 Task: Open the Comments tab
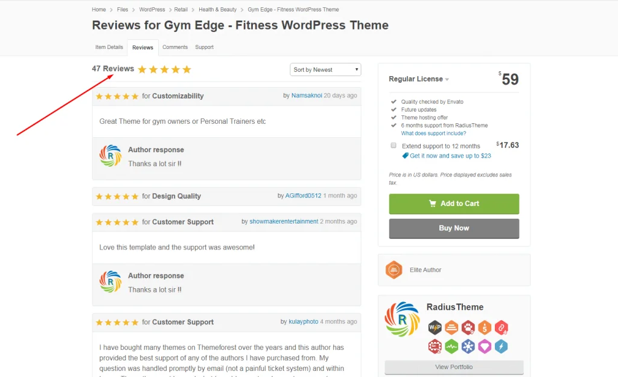click(x=175, y=47)
